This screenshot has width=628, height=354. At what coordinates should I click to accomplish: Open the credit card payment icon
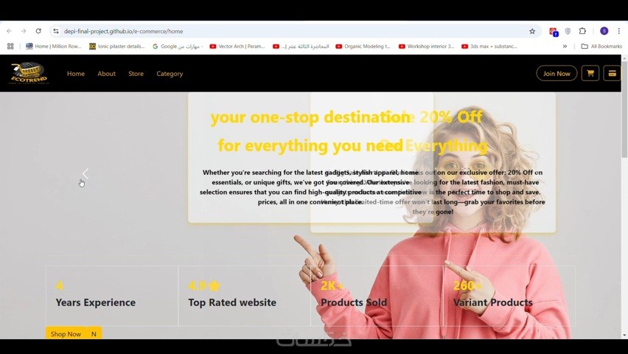click(612, 73)
